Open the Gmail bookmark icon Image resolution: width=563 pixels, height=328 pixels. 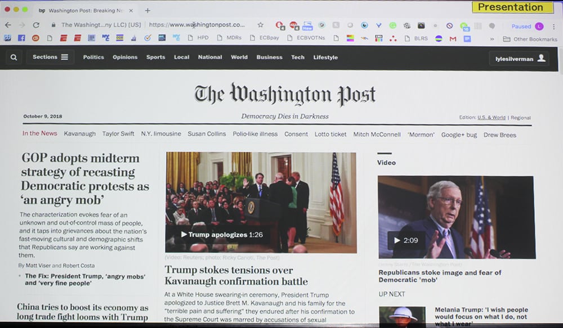[453, 39]
